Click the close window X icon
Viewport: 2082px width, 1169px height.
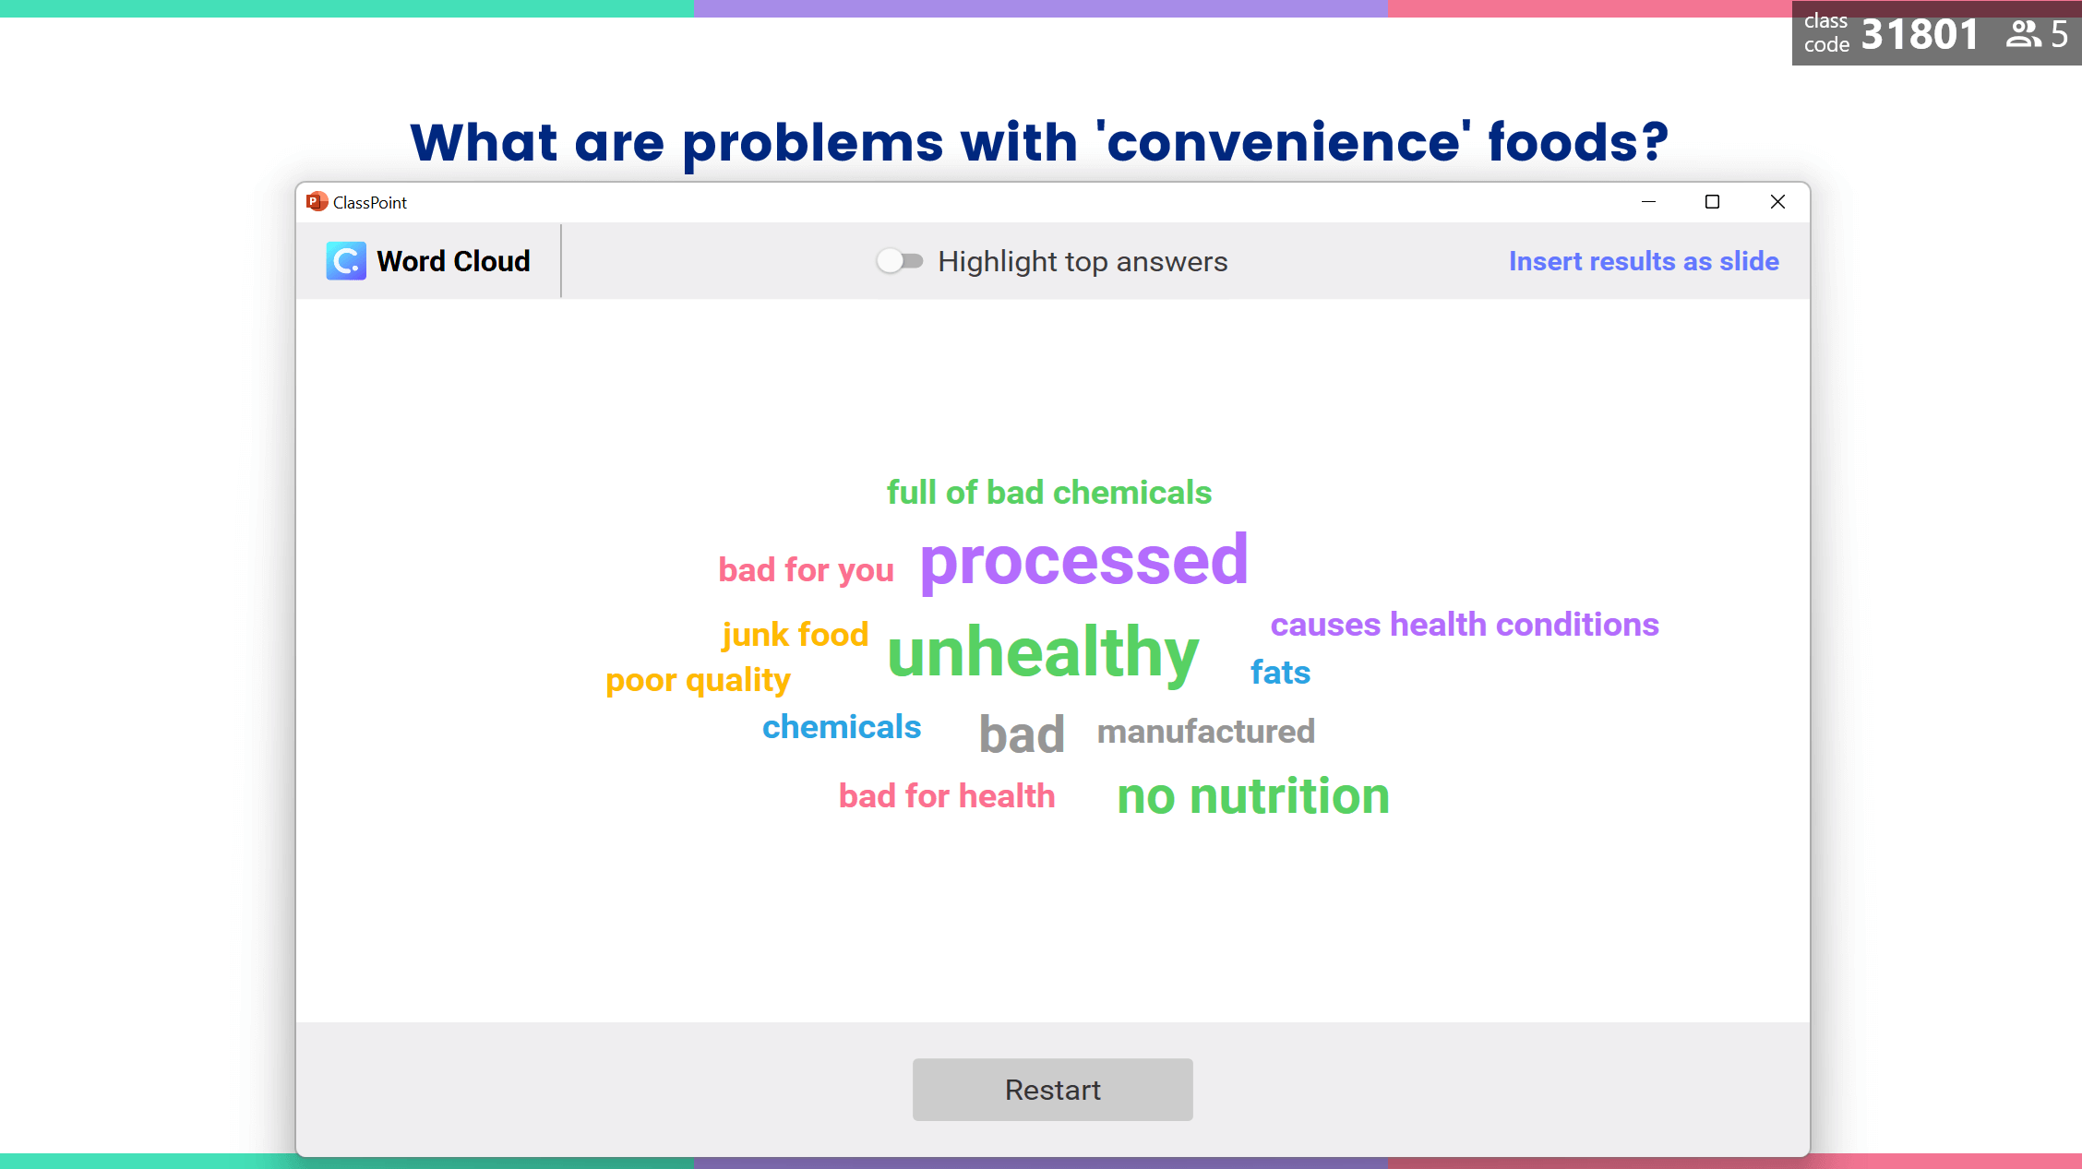point(1777,201)
